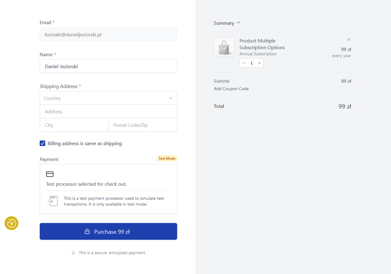This screenshot has width=391, height=274.
Task: Click the City input field
Action: 74,125
